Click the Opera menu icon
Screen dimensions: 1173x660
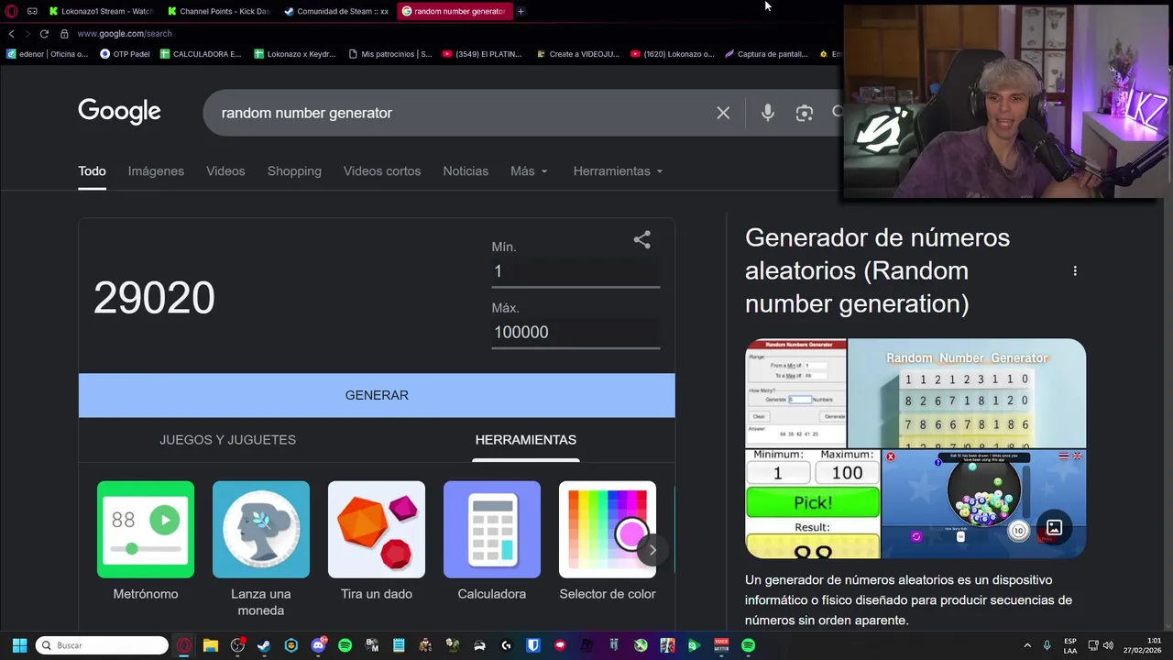[x=11, y=11]
